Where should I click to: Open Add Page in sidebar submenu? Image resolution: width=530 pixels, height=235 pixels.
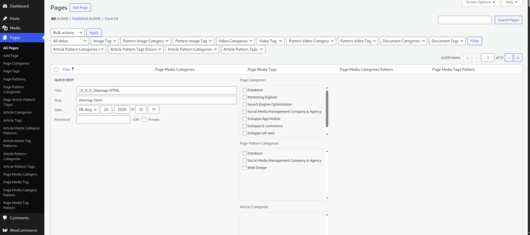click(11, 56)
